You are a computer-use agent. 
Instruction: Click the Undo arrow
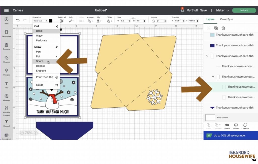coord(18,20)
